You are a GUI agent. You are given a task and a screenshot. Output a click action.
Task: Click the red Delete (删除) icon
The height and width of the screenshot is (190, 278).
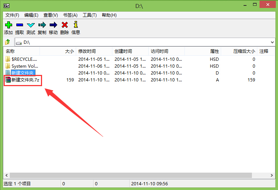[65, 25]
